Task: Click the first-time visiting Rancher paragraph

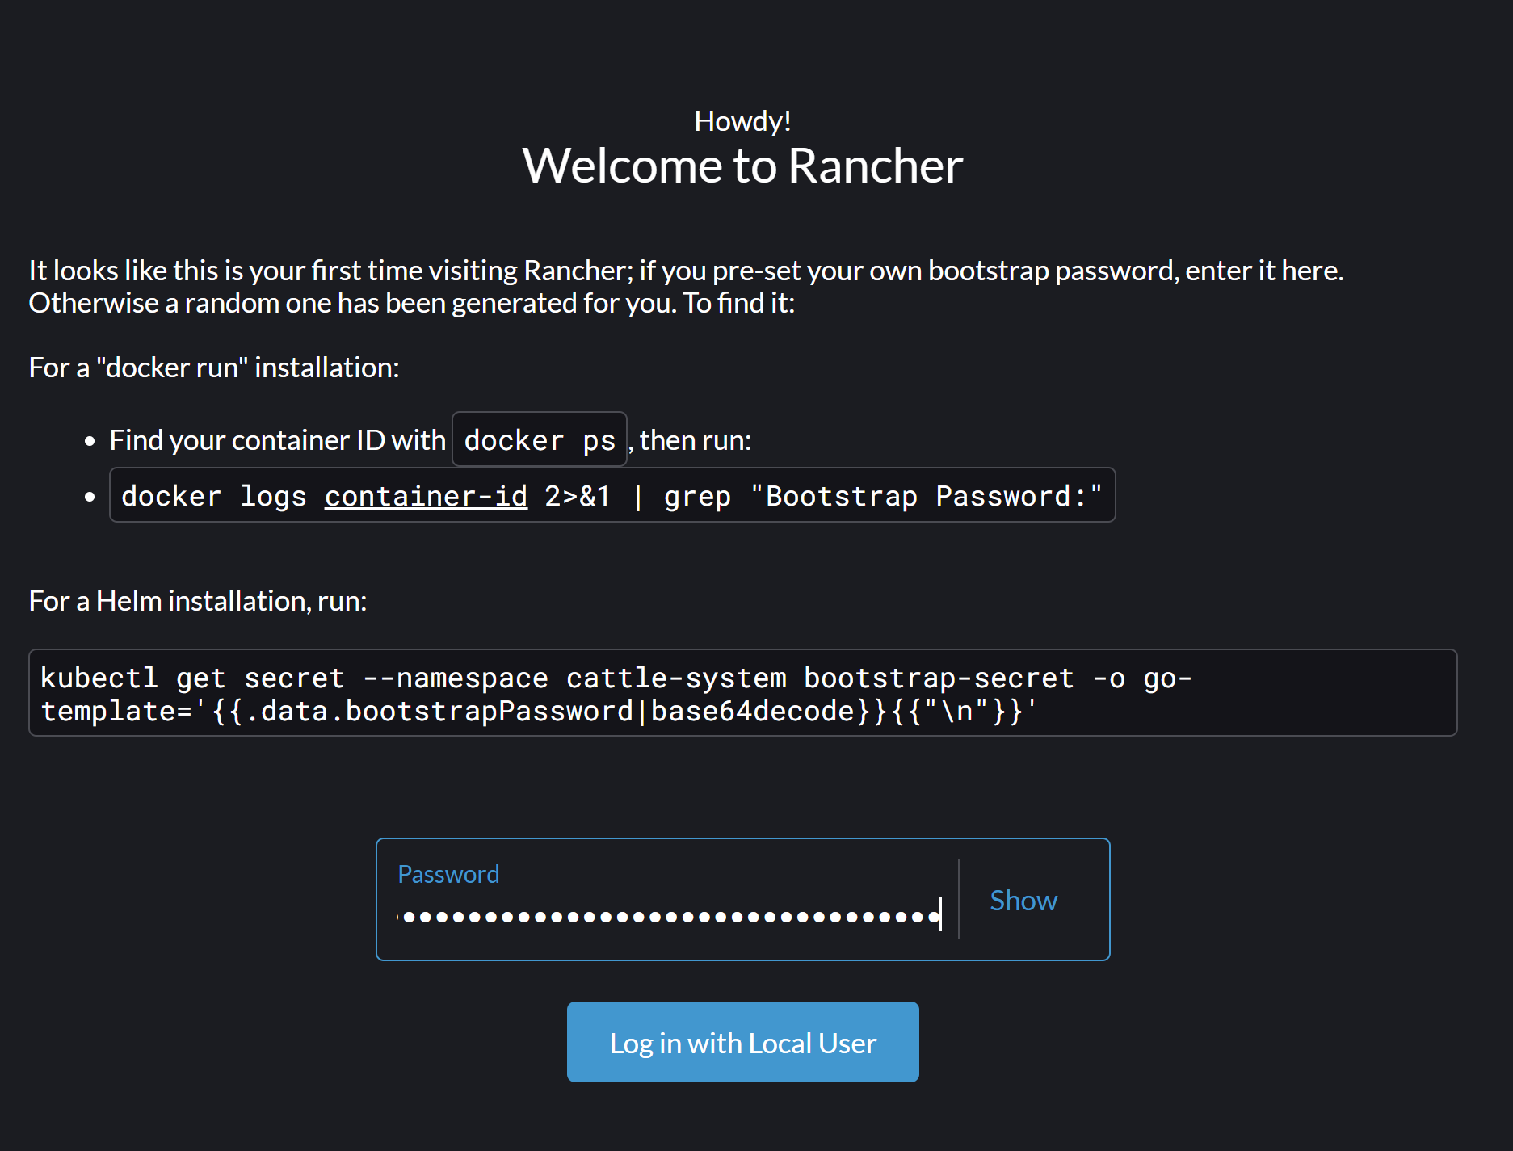Action: pos(686,287)
